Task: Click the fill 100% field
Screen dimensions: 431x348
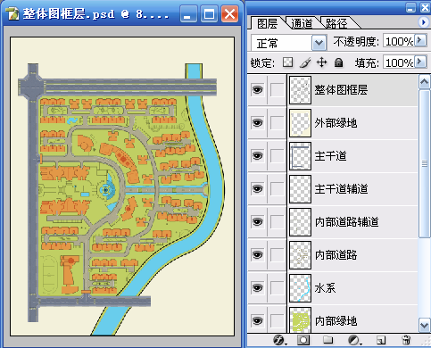Action: click(399, 62)
